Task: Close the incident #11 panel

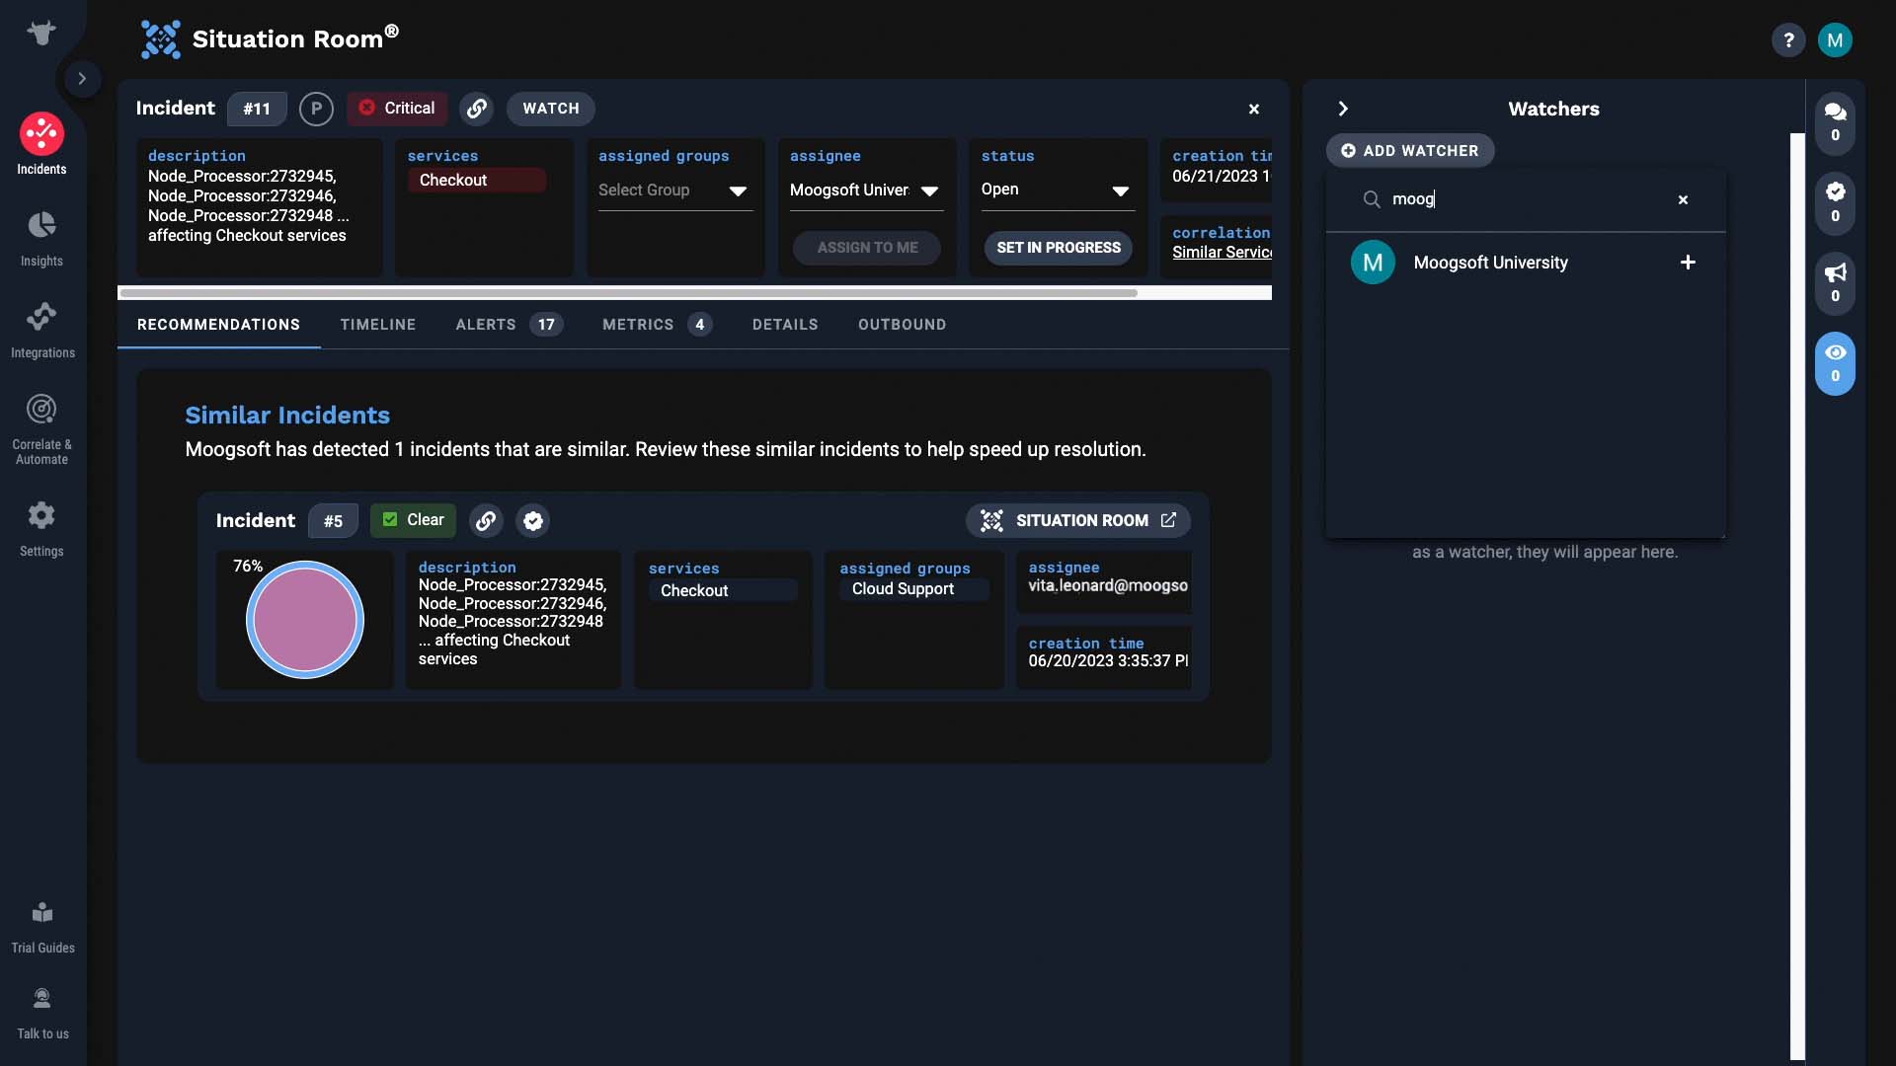Action: 1254,109
